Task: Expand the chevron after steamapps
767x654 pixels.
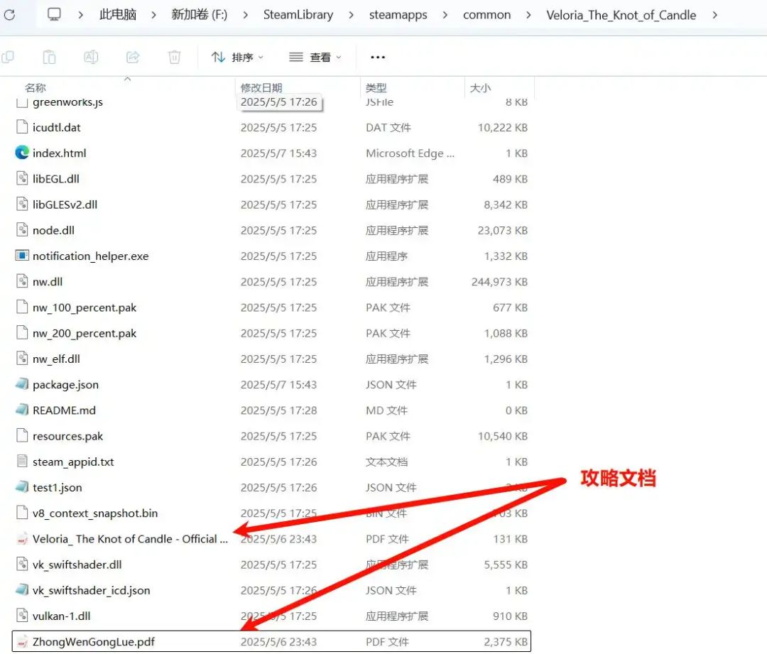Action: 445,15
